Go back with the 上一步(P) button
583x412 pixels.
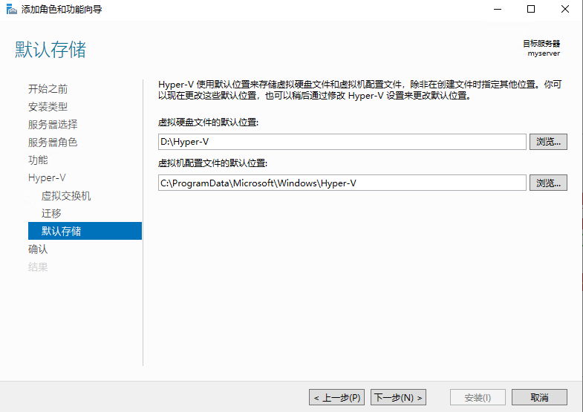tap(336, 397)
